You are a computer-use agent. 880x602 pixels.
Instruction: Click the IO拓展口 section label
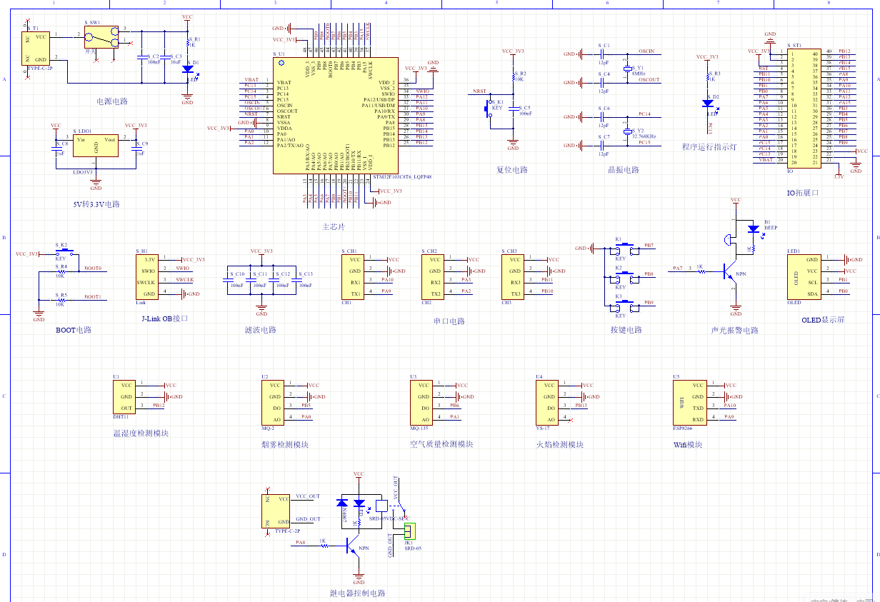(x=803, y=193)
